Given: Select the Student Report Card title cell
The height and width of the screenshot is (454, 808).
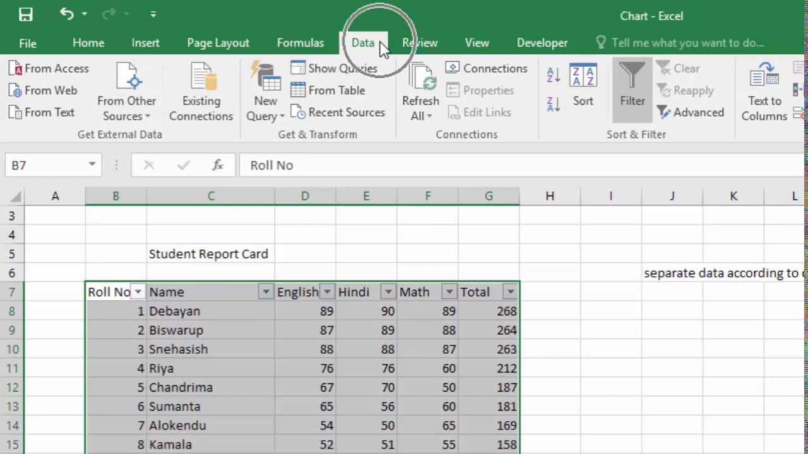Looking at the screenshot, I should pos(211,254).
